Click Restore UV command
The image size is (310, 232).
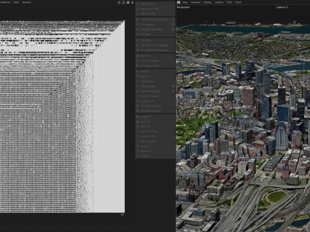[x=155, y=151]
